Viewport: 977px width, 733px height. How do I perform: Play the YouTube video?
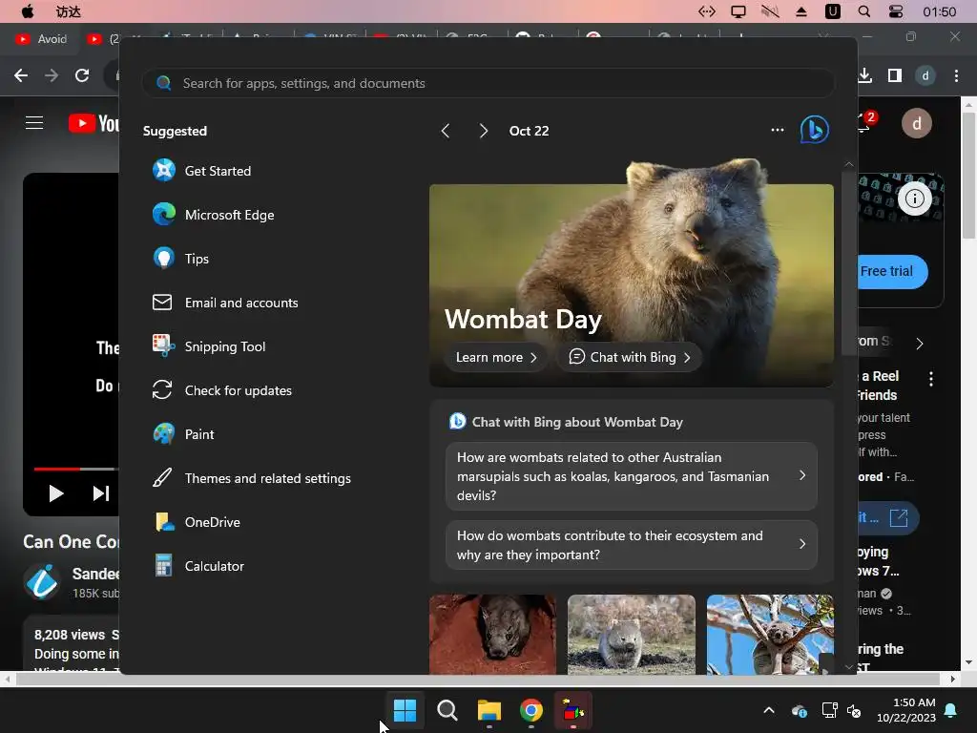(56, 493)
